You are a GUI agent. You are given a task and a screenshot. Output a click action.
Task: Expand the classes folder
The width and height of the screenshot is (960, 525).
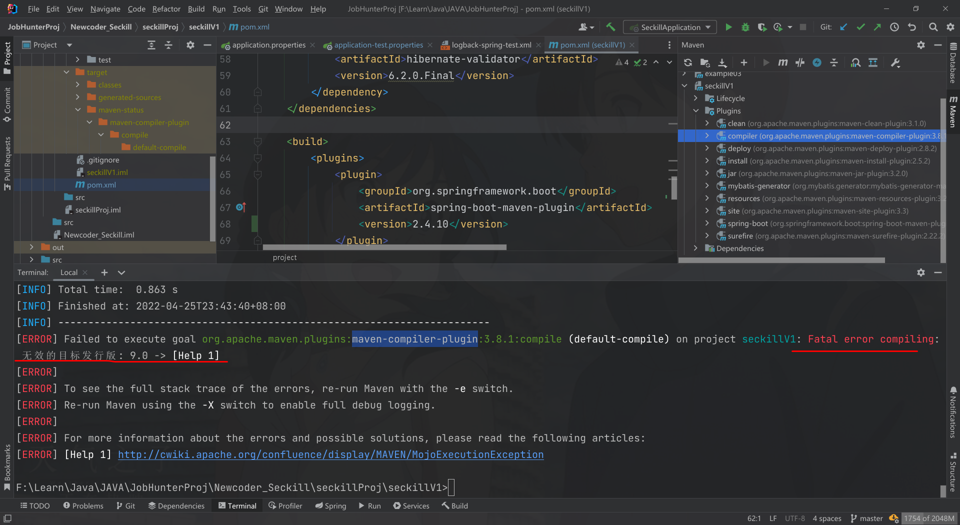pyautogui.click(x=78, y=85)
